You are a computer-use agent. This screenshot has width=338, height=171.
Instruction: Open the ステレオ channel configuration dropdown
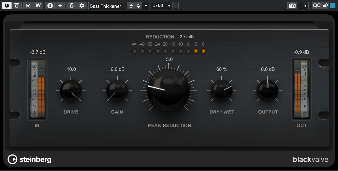(162, 6)
